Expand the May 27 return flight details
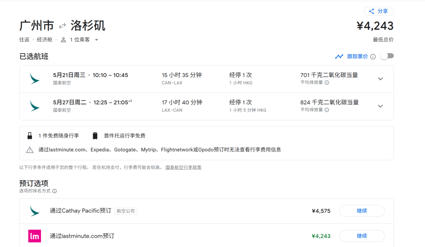This screenshot has width=425, height=247. [x=380, y=106]
